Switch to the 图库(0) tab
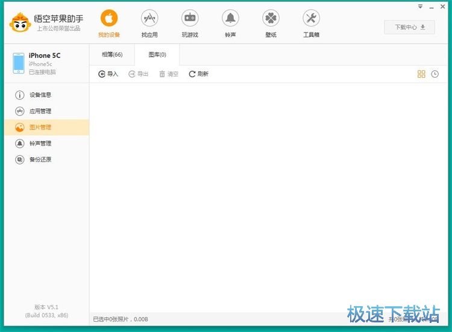 pos(157,54)
